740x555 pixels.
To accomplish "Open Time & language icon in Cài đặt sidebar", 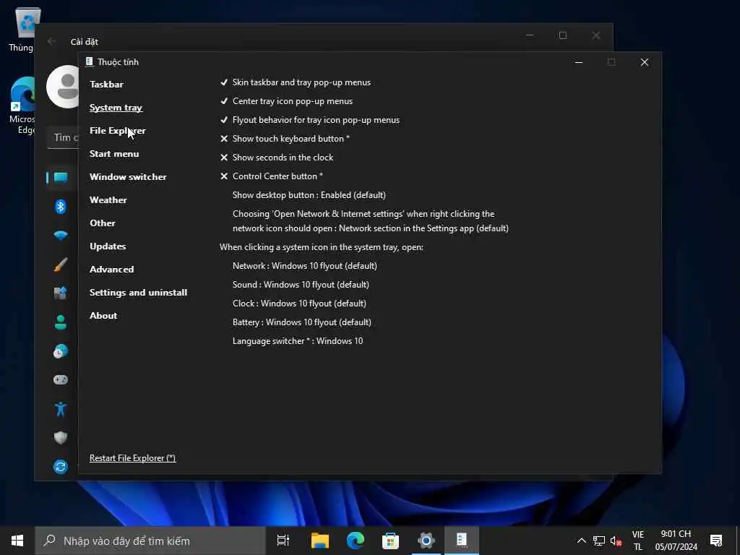I will click(61, 351).
